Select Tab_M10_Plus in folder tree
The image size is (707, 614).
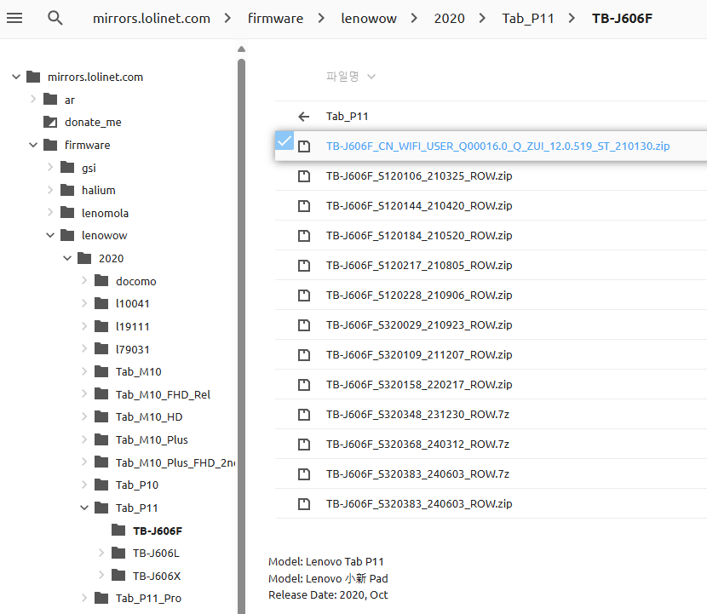point(152,439)
